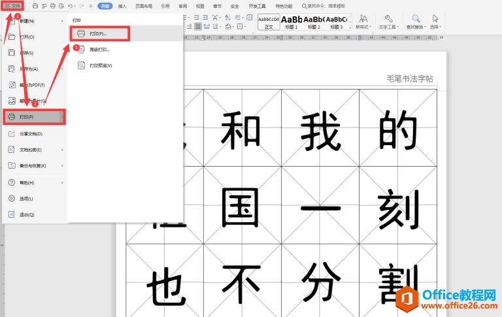The height and width of the screenshot is (317, 502).
Task: Click the distributed alignment icon
Action: pyautogui.click(x=207, y=27)
